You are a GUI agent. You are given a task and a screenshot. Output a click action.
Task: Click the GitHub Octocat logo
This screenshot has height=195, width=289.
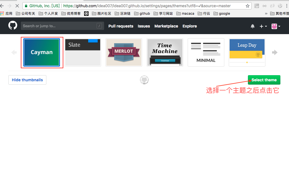click(13, 26)
